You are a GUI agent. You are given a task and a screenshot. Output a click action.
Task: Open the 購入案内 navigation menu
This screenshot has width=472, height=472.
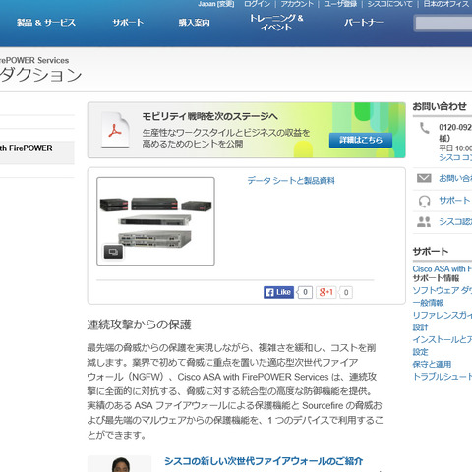[x=194, y=23]
